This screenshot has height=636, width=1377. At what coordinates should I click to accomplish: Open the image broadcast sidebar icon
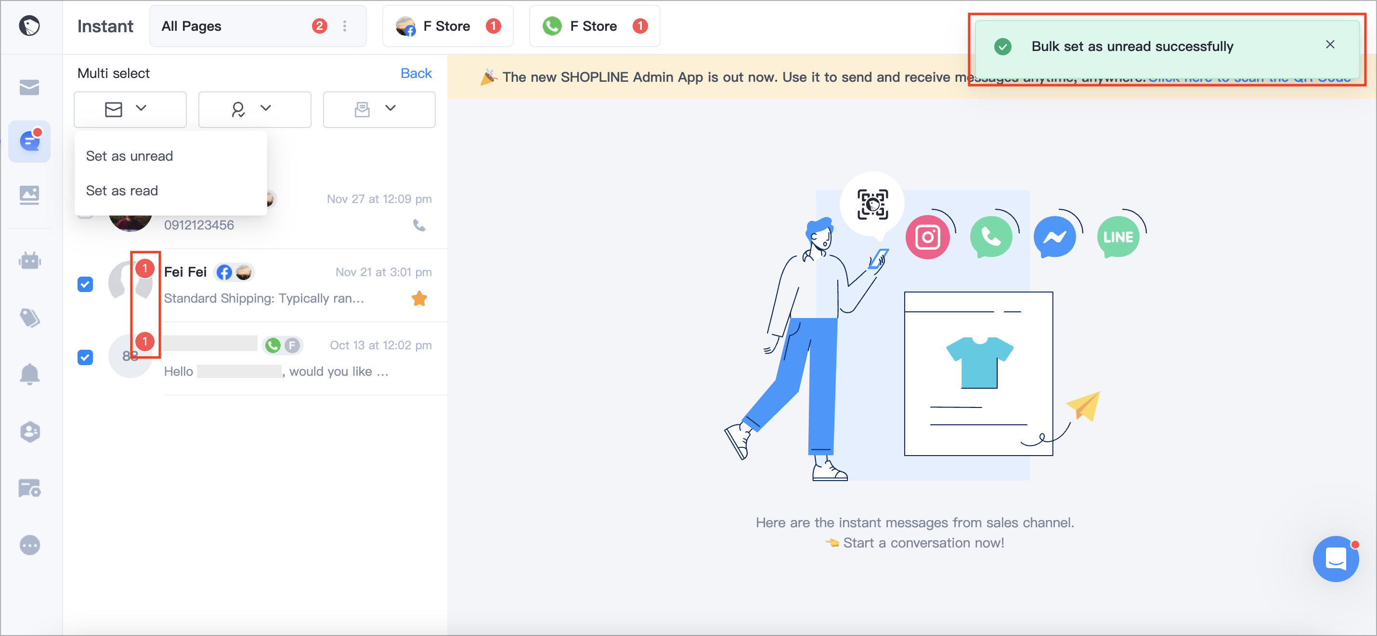29,195
